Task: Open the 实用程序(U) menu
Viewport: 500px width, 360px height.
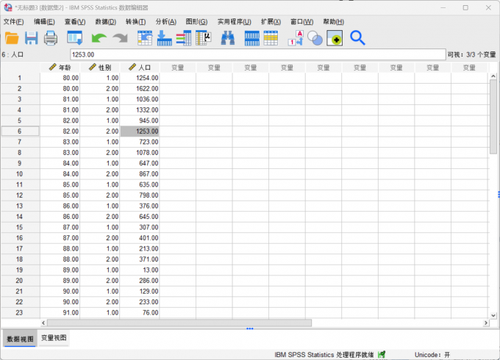Action: 234,21
